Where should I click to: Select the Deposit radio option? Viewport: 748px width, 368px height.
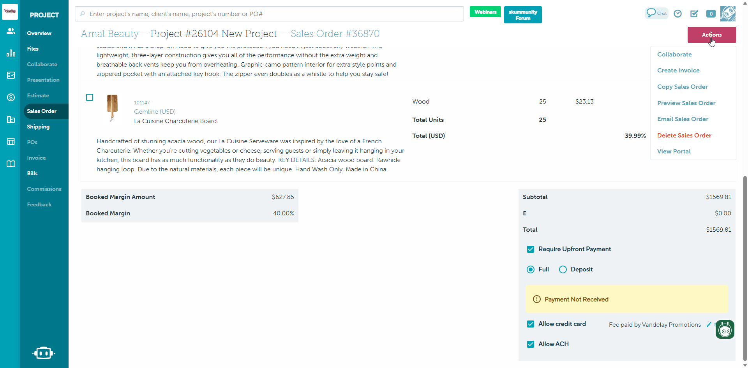pyautogui.click(x=563, y=269)
